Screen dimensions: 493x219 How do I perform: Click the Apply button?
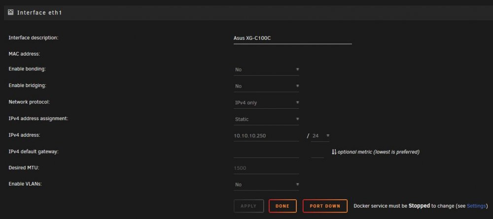[248, 206]
